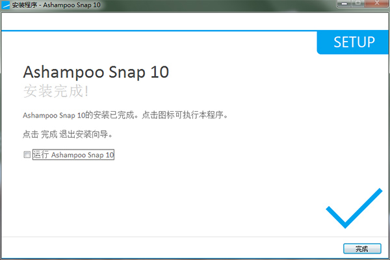Click the text '点击 完成 退出安装向导。'

point(68,135)
